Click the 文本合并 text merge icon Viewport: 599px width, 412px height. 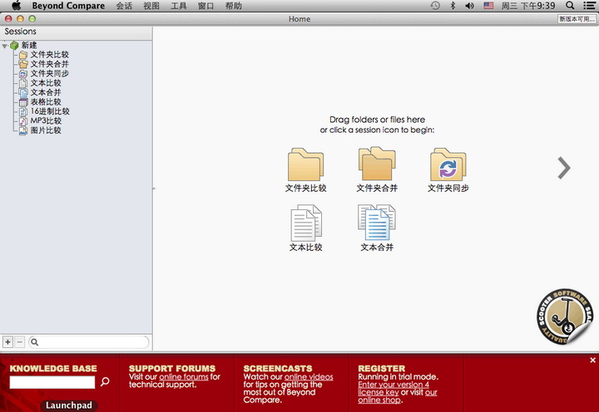[377, 223]
